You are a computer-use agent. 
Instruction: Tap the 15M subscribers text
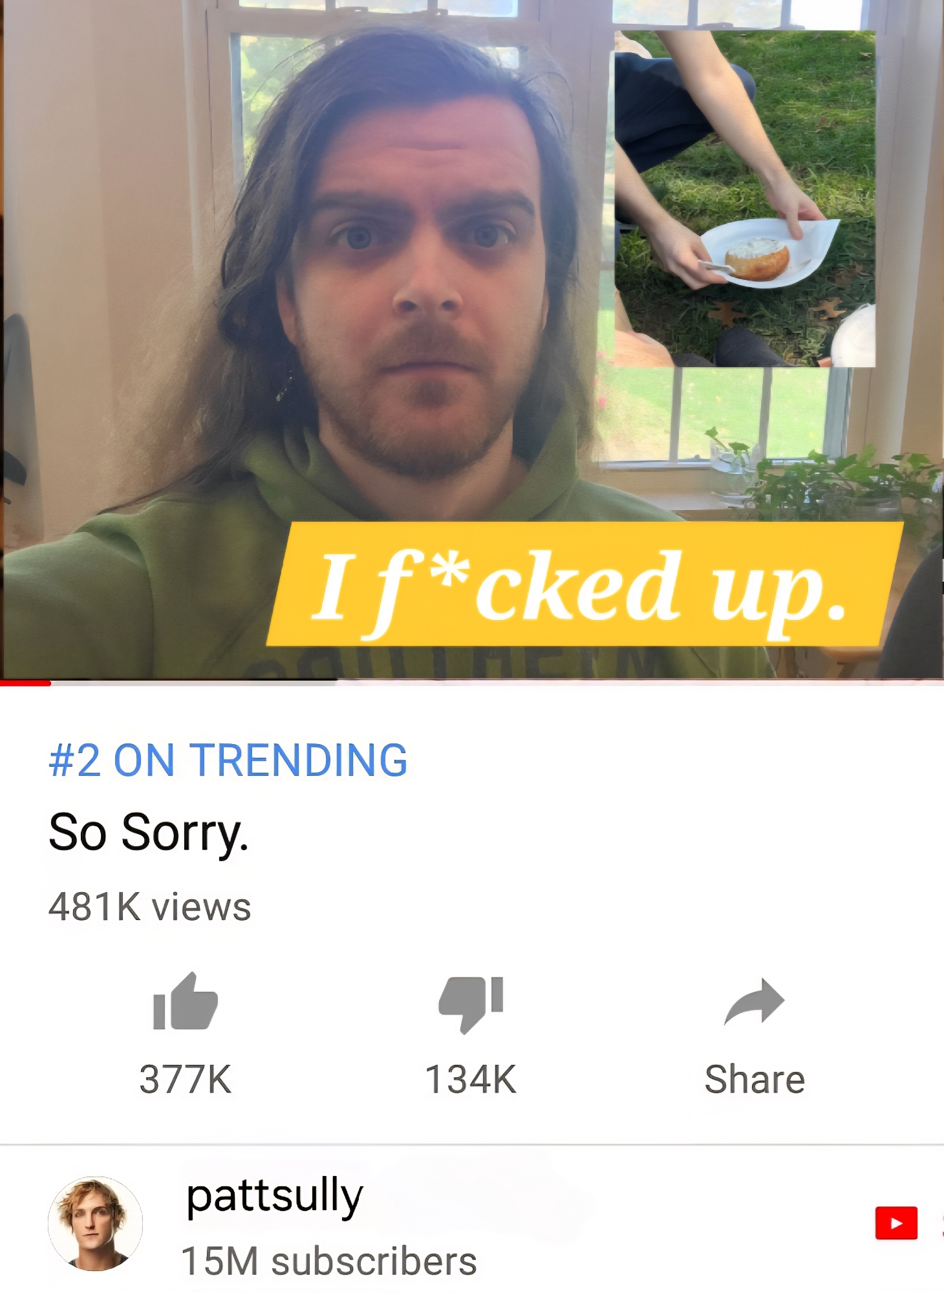(x=329, y=1261)
